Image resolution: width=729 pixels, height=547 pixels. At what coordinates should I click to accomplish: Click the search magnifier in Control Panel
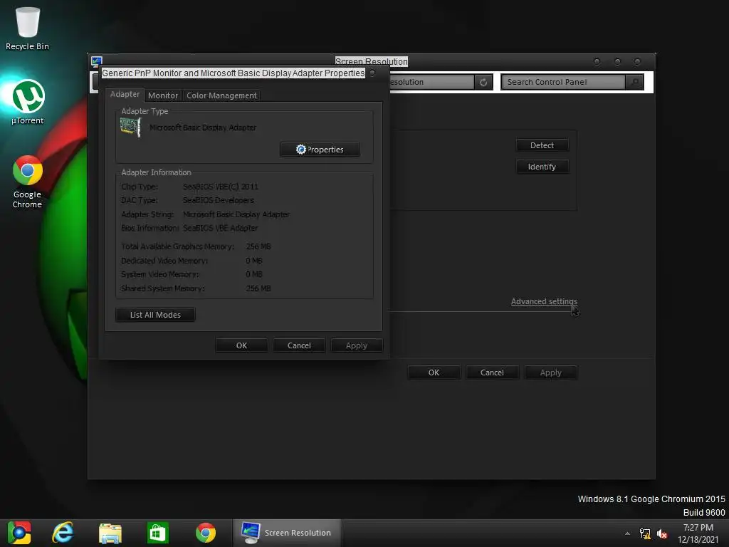[x=634, y=82]
